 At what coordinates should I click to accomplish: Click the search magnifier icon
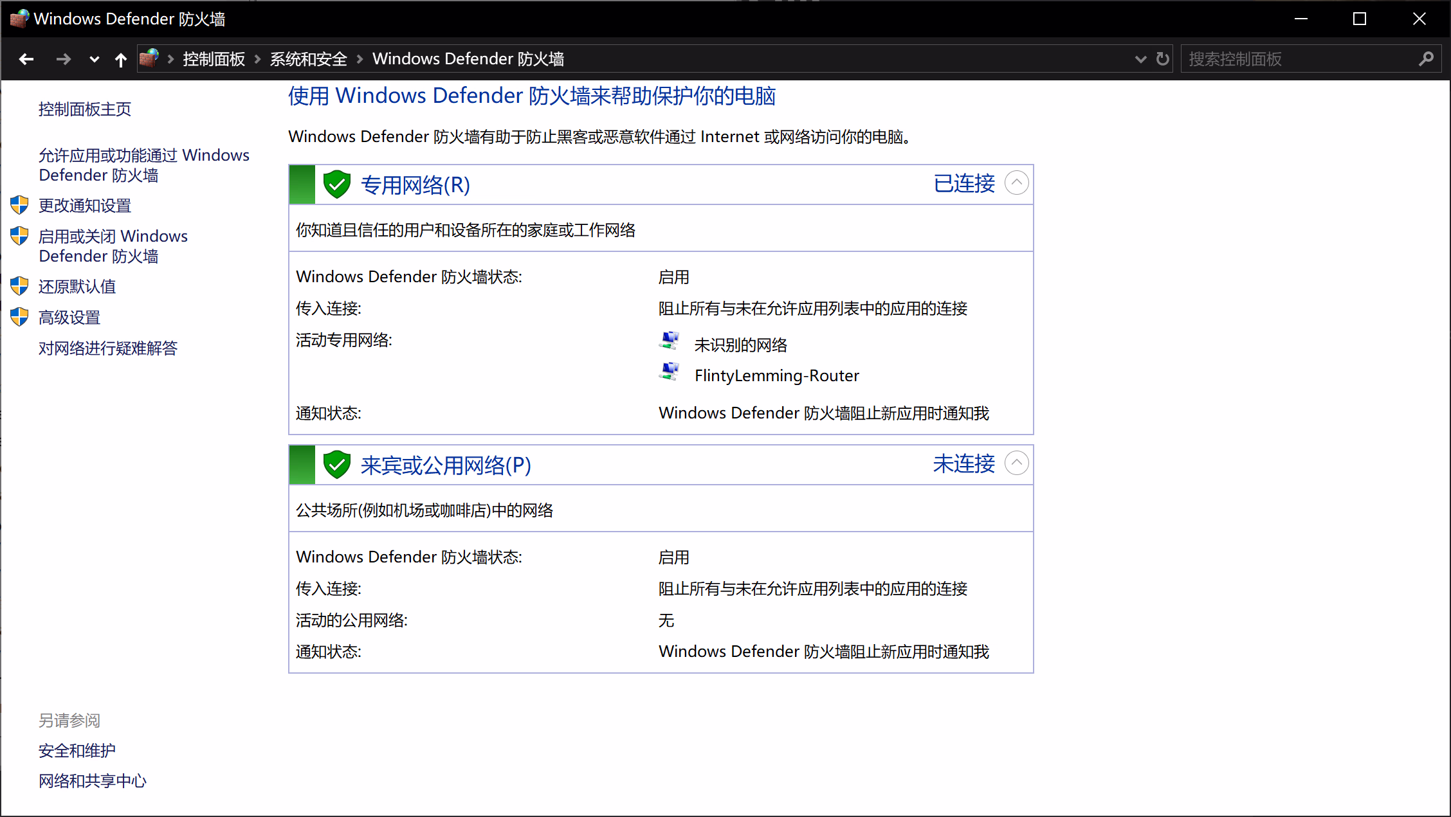pyautogui.click(x=1426, y=59)
